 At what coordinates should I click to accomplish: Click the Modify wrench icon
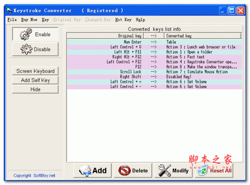point(165,170)
